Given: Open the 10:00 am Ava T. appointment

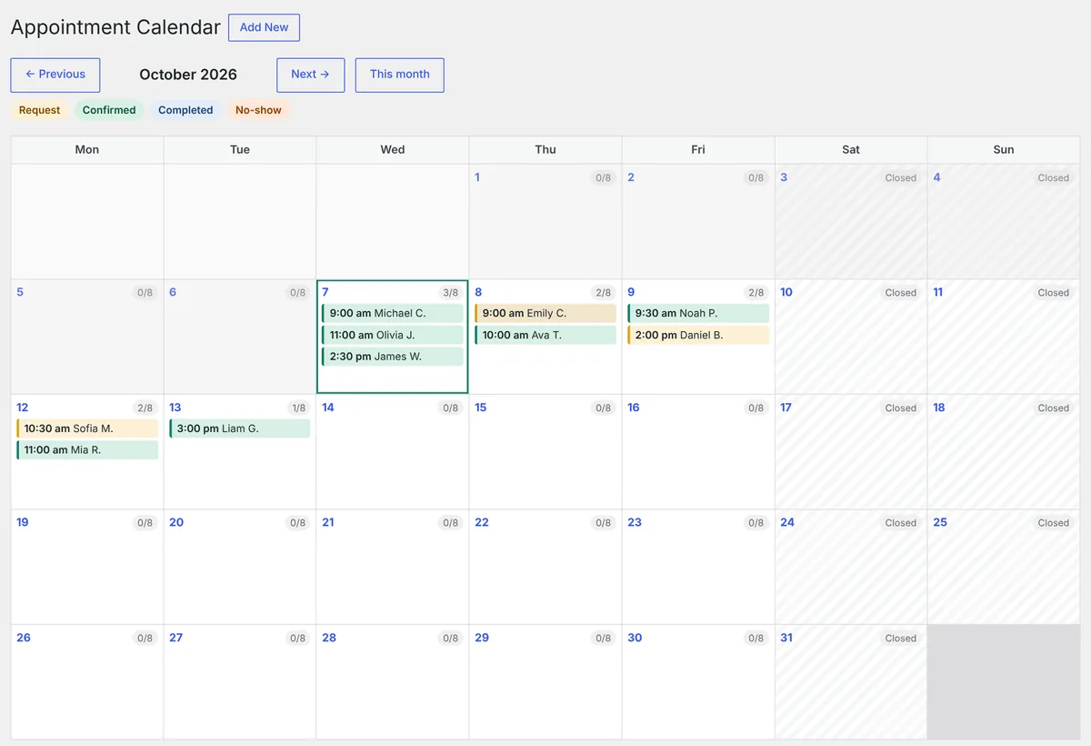Looking at the screenshot, I should click(545, 335).
